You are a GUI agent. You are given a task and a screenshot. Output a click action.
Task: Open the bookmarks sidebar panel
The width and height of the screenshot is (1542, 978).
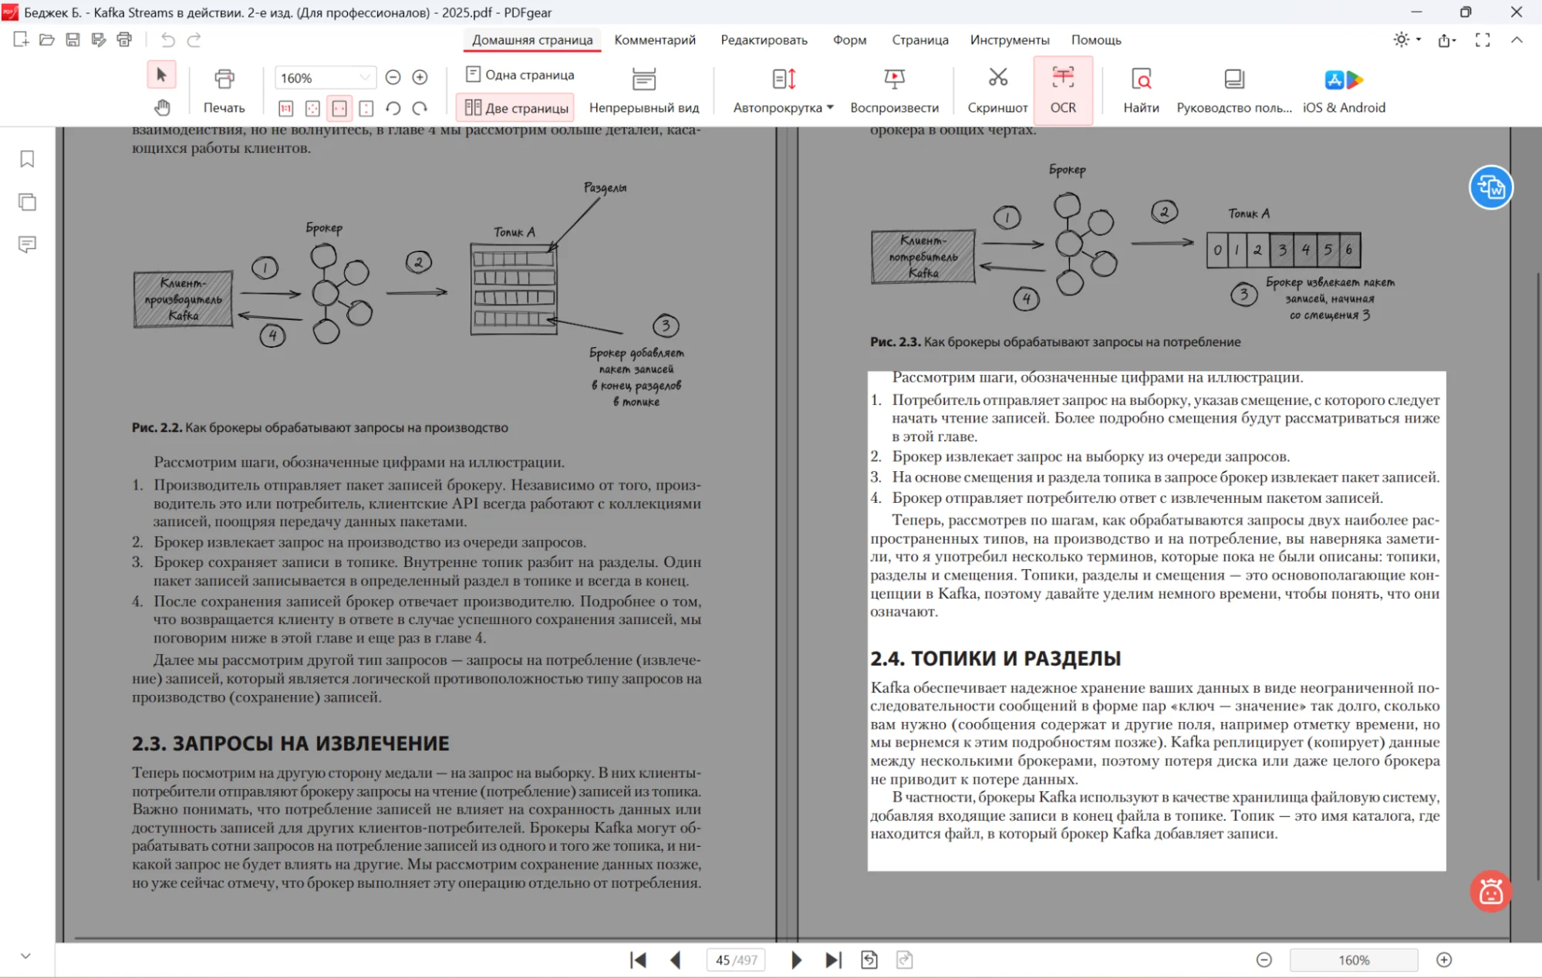(27, 159)
